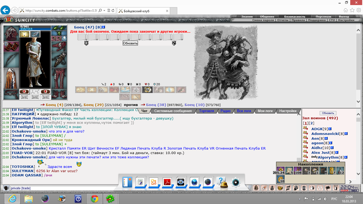Click the cloak armor slot

[x=11, y=78]
